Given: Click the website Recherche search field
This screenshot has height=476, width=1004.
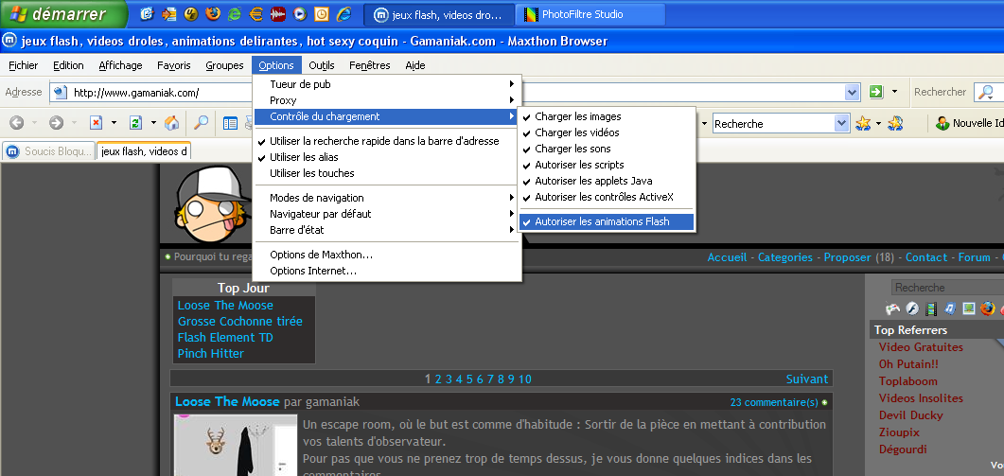Looking at the screenshot, I should pyautogui.click(x=947, y=288).
